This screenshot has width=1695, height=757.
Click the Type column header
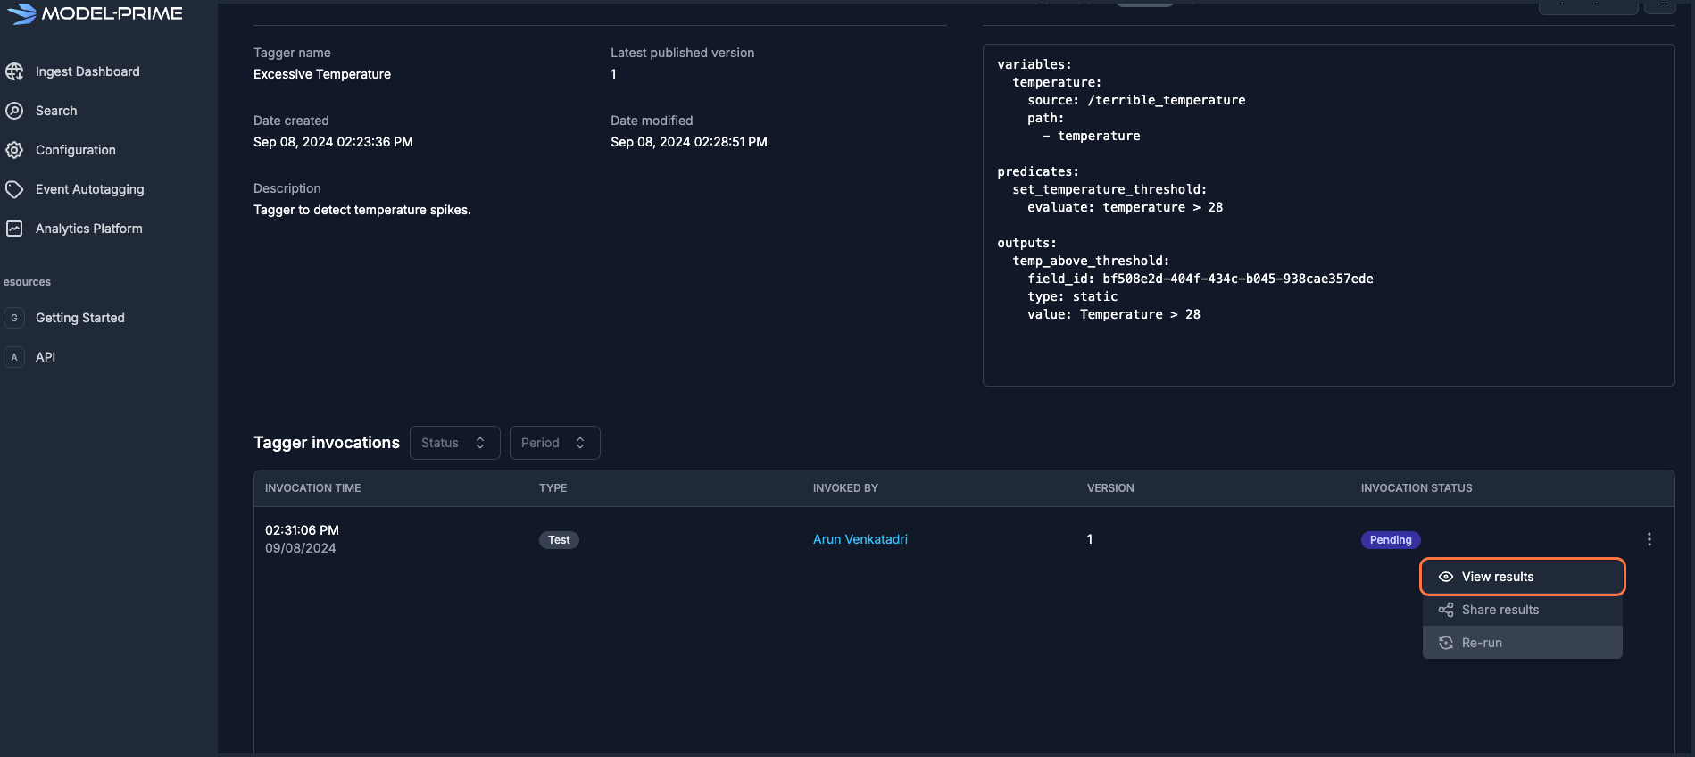pyautogui.click(x=553, y=488)
